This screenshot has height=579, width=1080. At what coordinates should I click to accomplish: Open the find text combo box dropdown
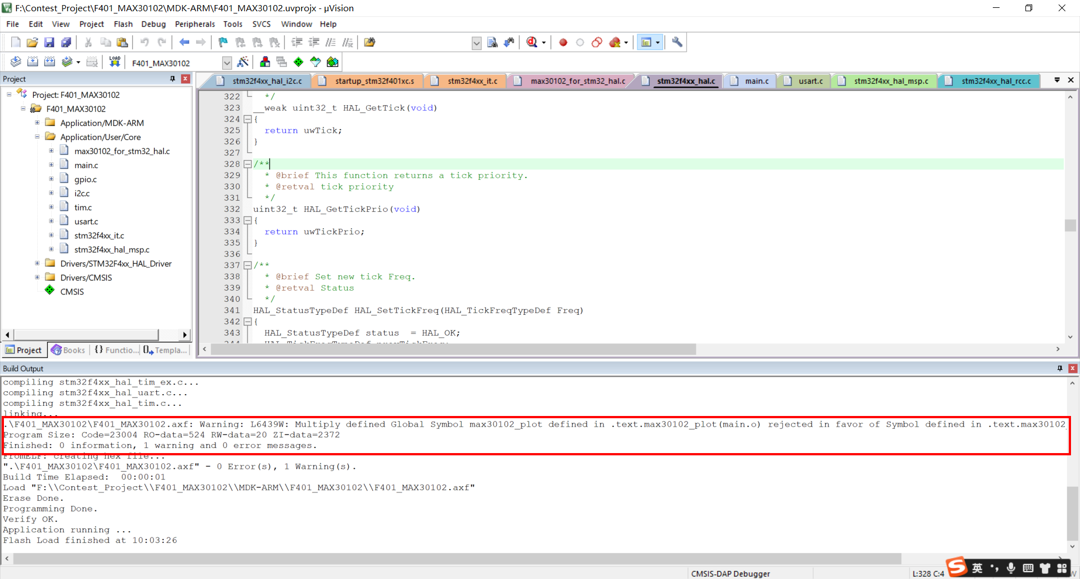tap(476, 43)
